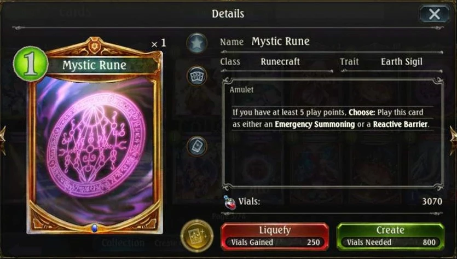Viewport: 457px width, 259px height.
Task: Open the related cards icon
Action: tap(196, 76)
